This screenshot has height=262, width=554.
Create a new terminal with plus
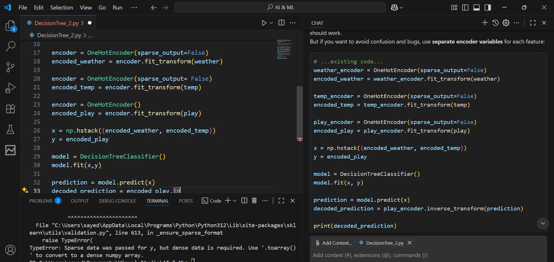tap(228, 201)
